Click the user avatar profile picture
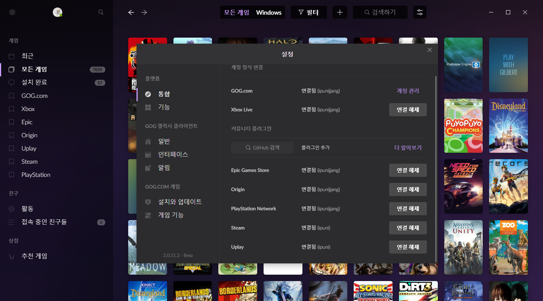 point(57,12)
